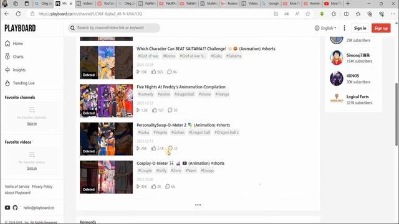Screen dimensions: 399x224
Task: Open the Collections toolbar icon
Action: click(370, 14)
